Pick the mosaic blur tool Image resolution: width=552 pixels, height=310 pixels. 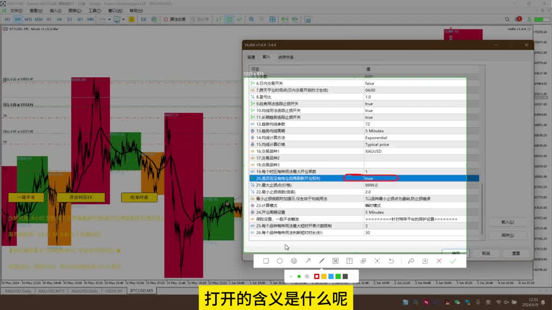tap(335, 261)
